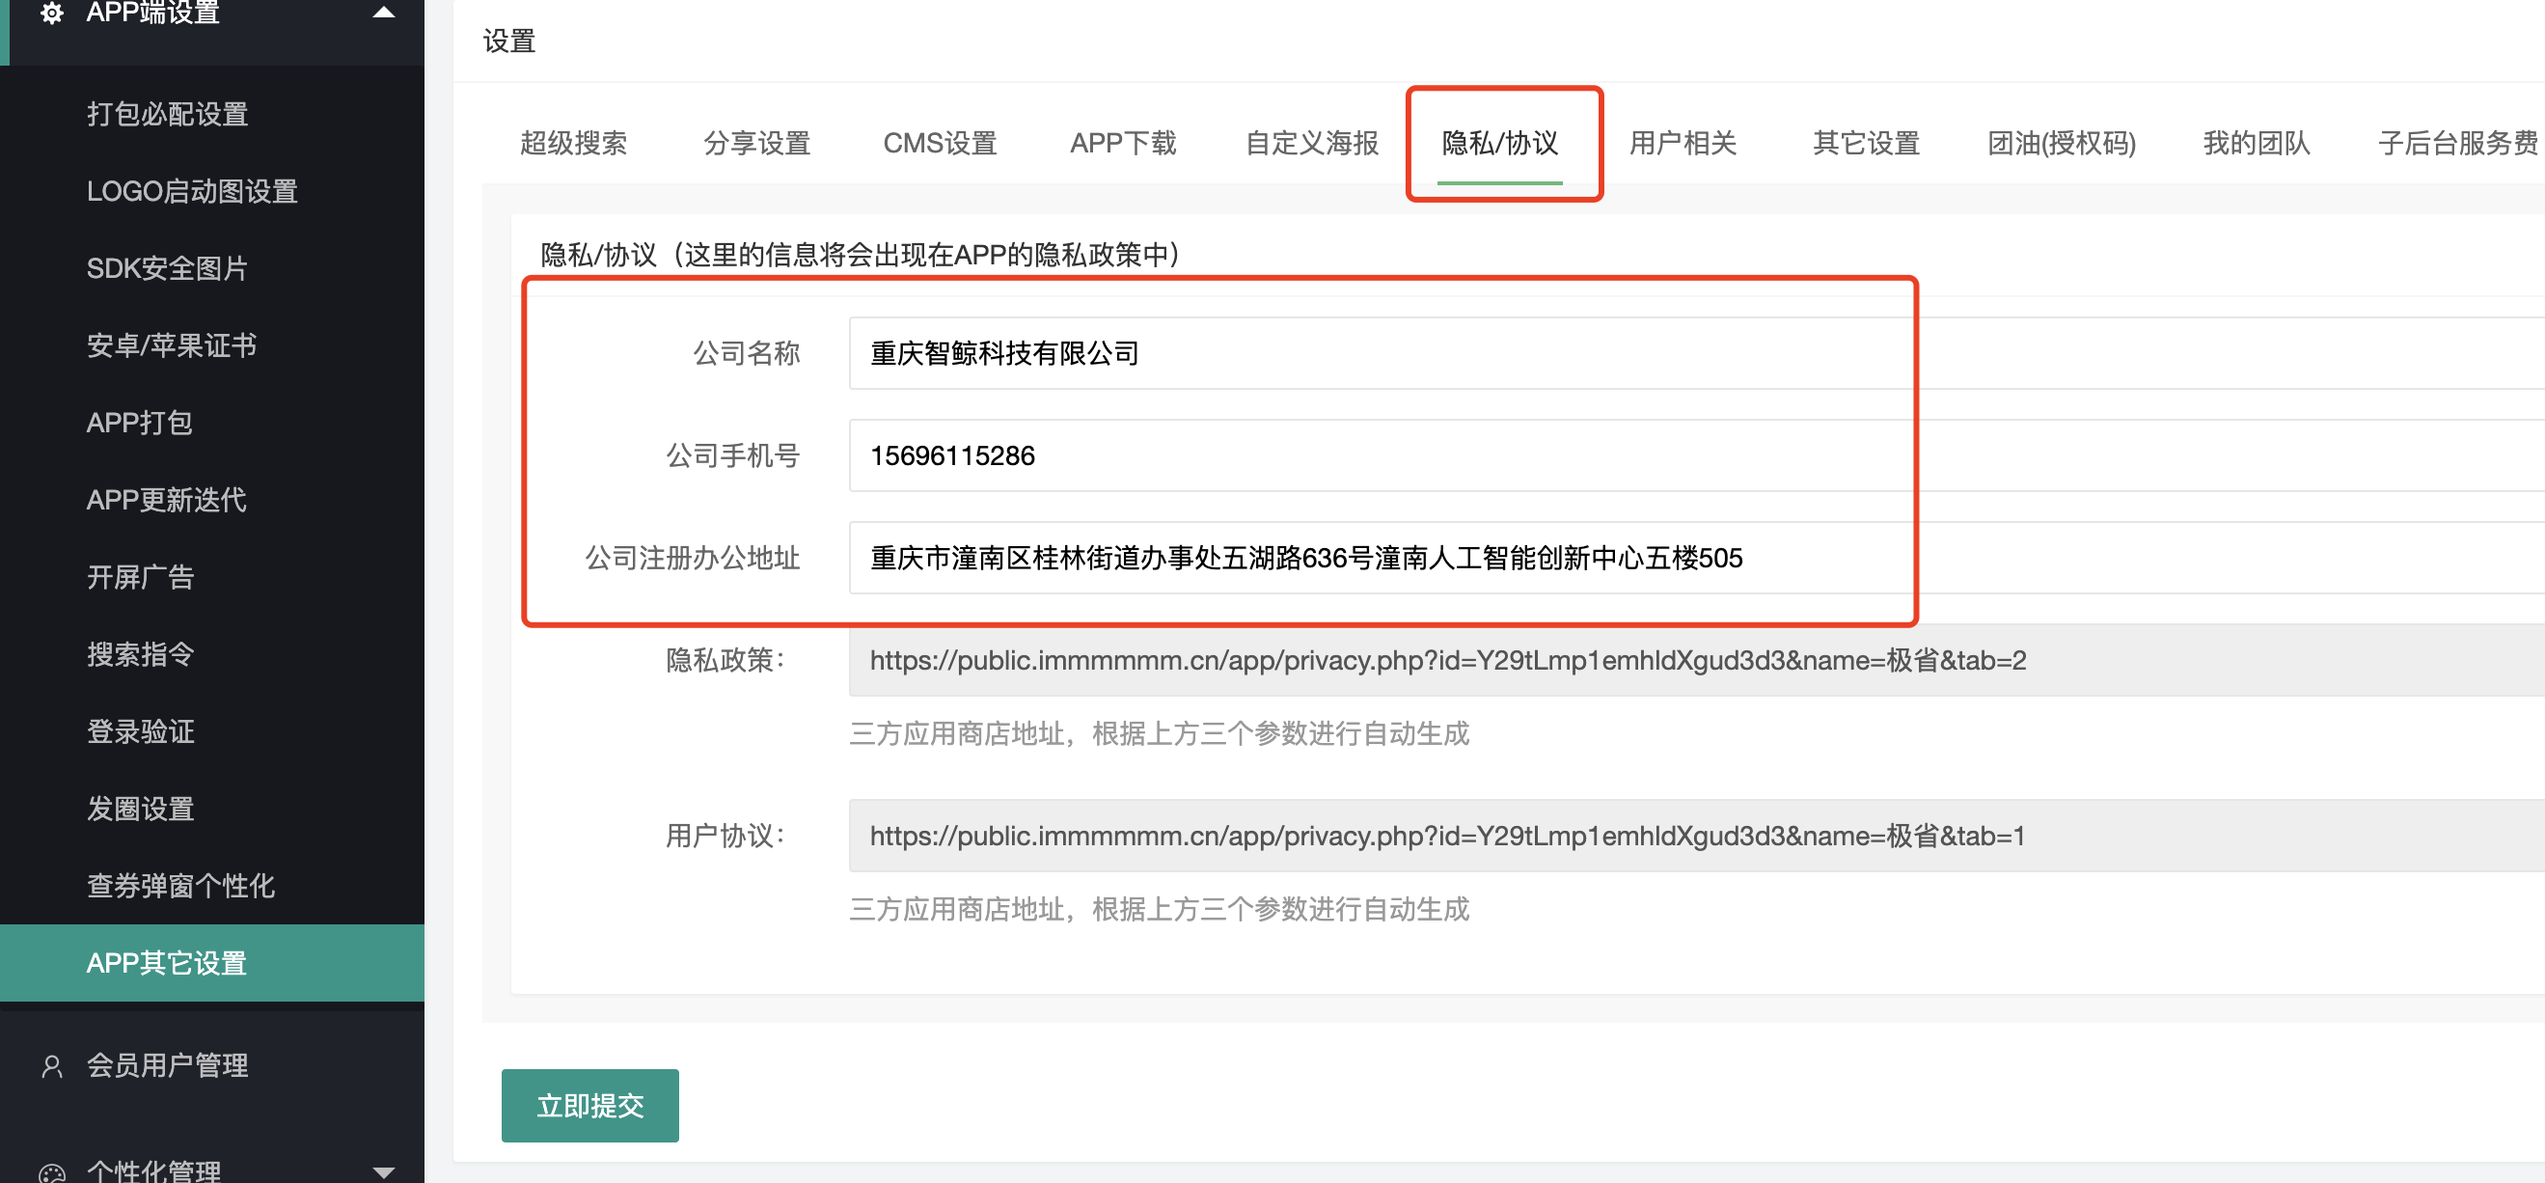Click the 公司名称 input field
Viewport: 2545px width, 1183px height.
coord(1696,353)
